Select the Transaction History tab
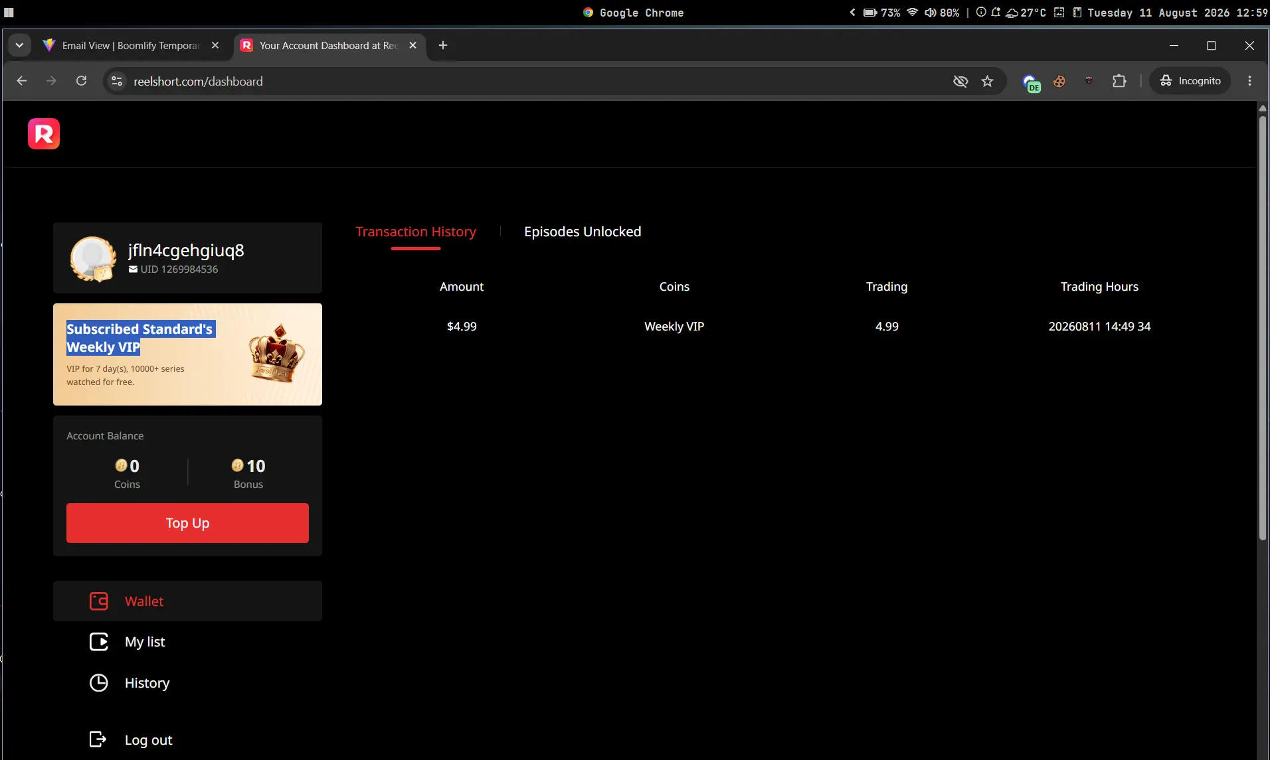Screen dimensions: 1270x760 pos(416,232)
